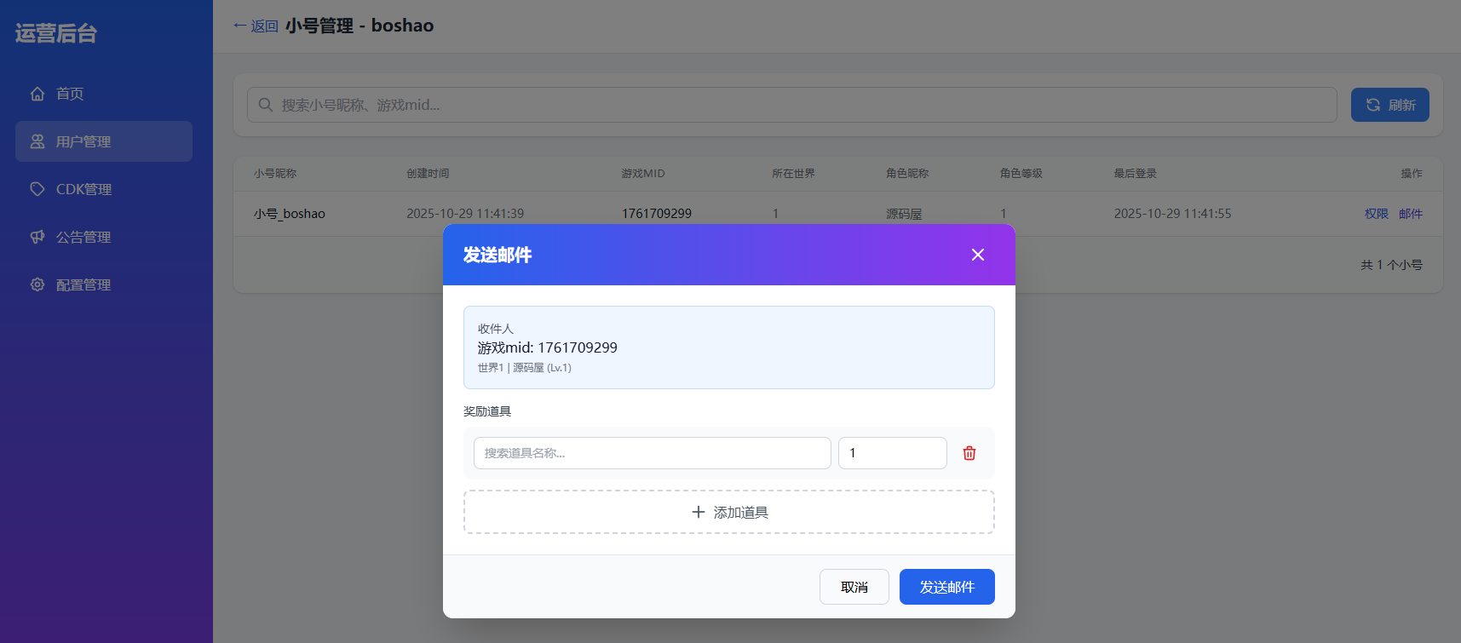Click the user icon beside 用户管理
1461x643 pixels.
[x=37, y=141]
